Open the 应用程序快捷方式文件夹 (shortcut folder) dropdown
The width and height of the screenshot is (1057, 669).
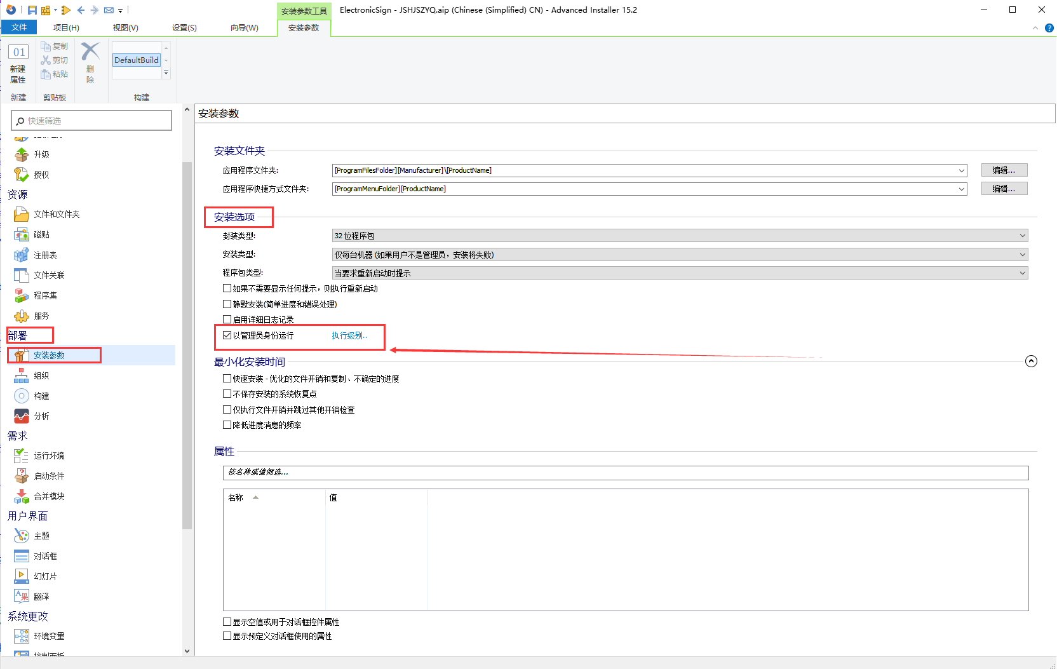962,189
